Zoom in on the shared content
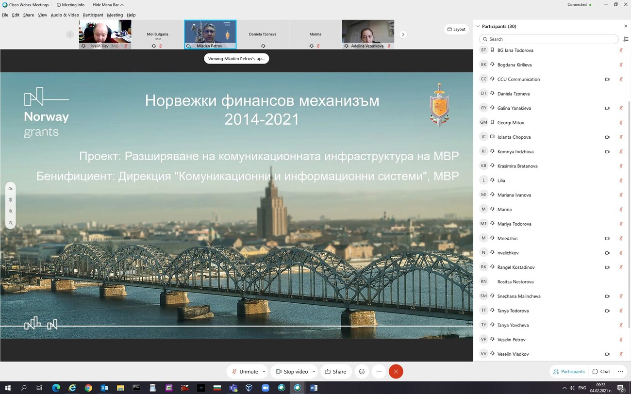 [x=11, y=212]
